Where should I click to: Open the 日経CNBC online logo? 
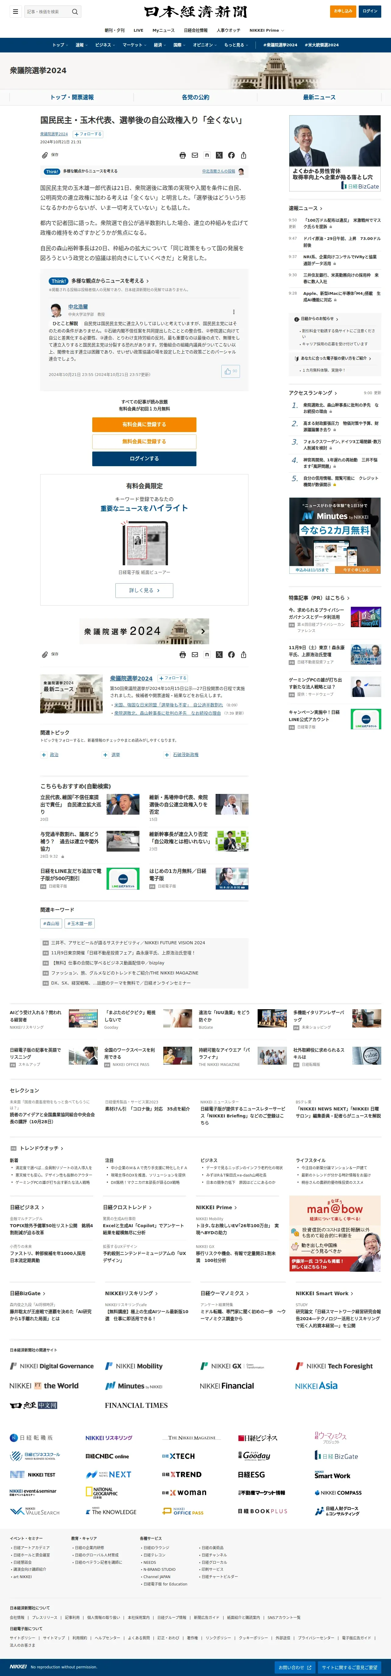[x=107, y=1456]
